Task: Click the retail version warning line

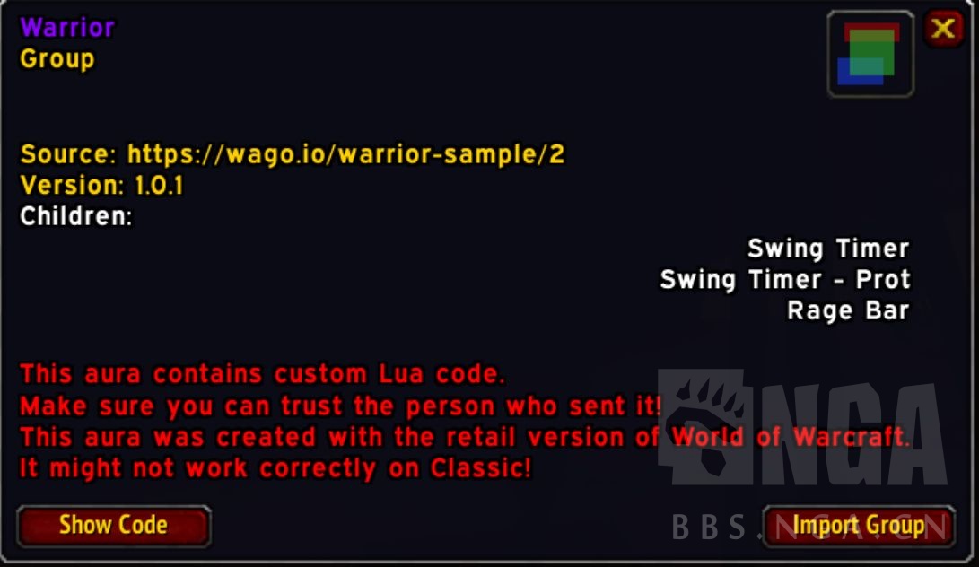Action: (x=465, y=437)
